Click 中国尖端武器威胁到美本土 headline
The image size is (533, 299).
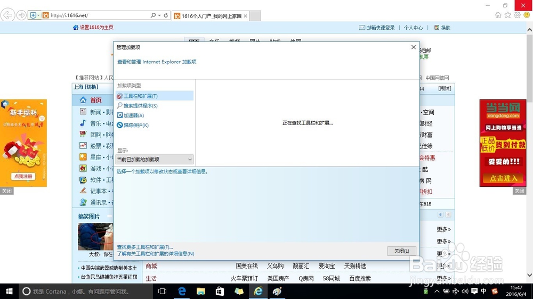(x=109, y=268)
